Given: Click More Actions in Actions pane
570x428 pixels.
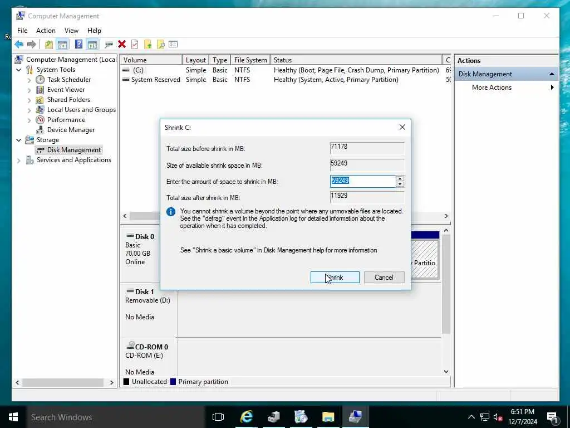Looking at the screenshot, I should coord(492,87).
